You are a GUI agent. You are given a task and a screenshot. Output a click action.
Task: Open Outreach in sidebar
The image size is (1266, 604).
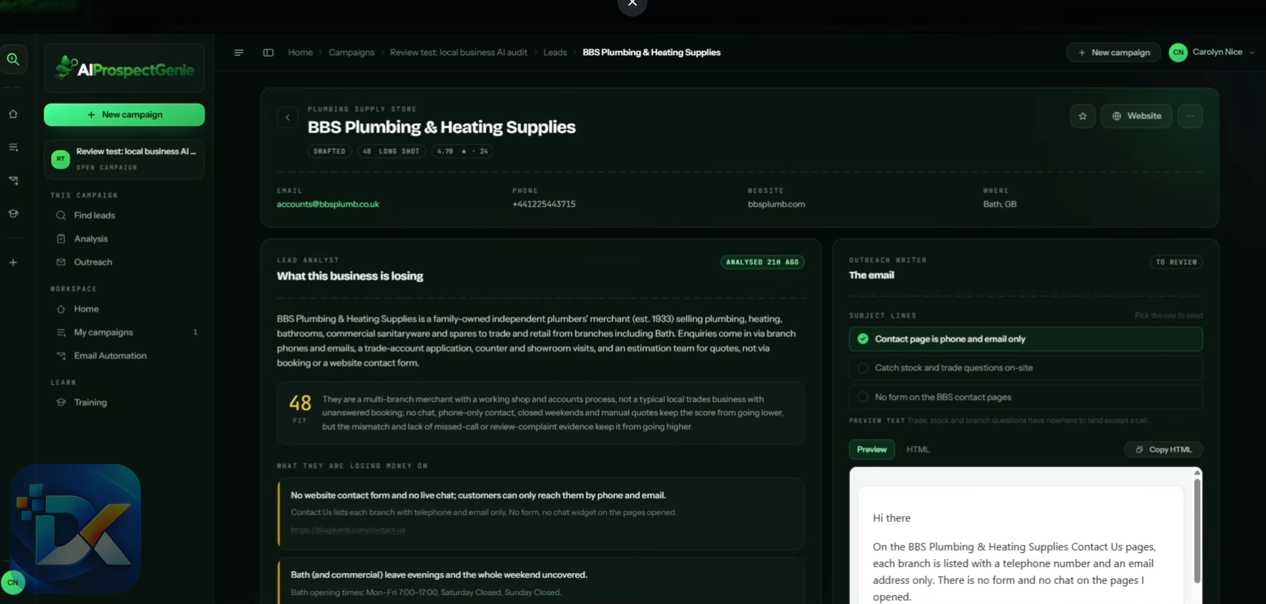[93, 262]
